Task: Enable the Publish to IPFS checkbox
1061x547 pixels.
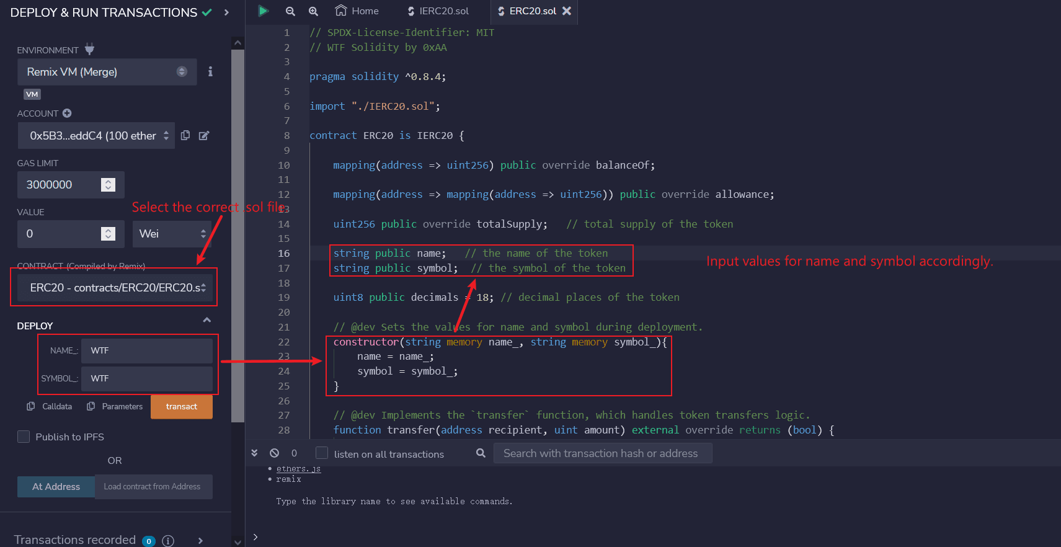Action: 24,437
